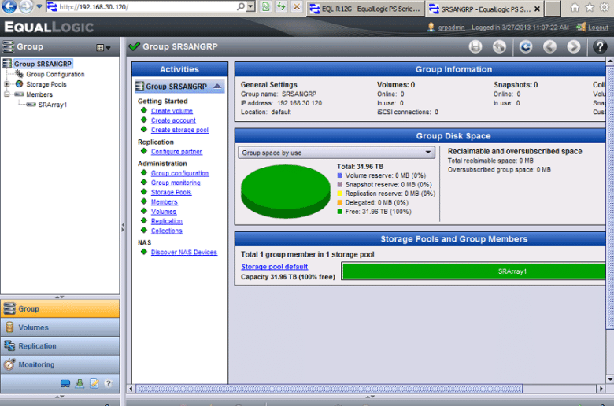Screen dimensions: 614x406
Task: Click the Storage Pools globe icon in tree
Action: pyautogui.click(x=19, y=83)
